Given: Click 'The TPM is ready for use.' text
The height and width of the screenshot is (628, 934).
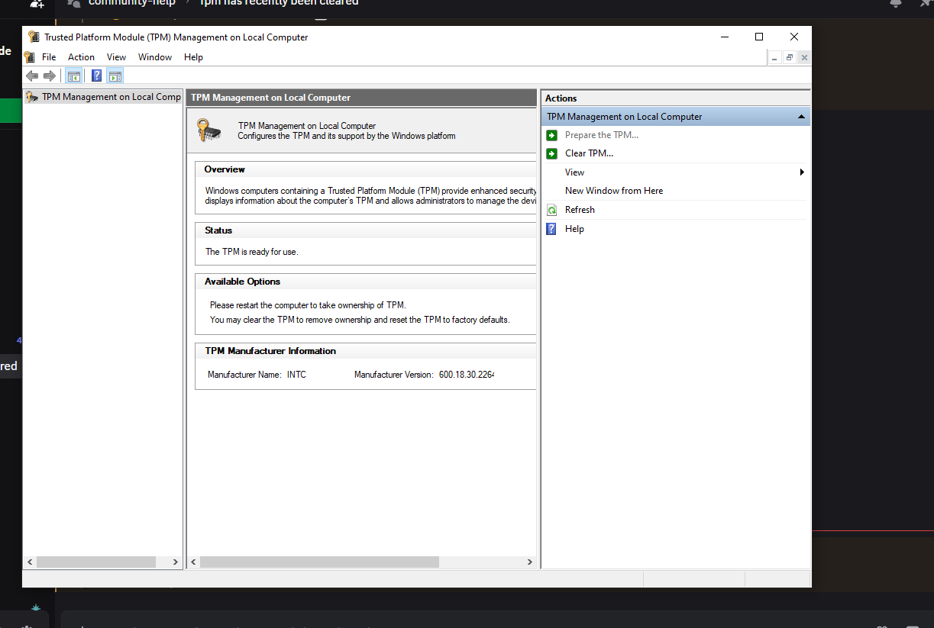Looking at the screenshot, I should click(x=251, y=252).
